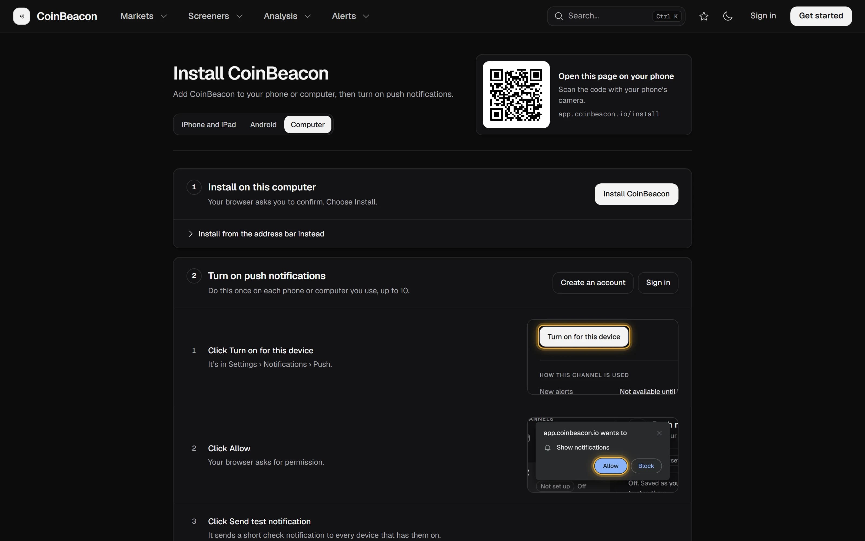Click the Turn on push notifications heading

(267, 276)
